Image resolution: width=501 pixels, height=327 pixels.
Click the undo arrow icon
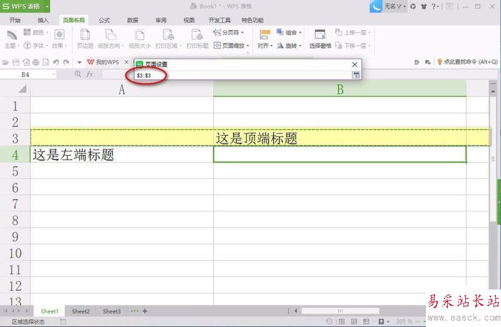[56, 62]
